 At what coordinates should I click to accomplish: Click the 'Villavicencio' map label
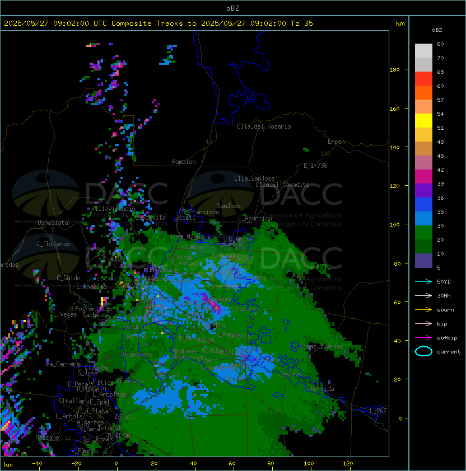point(113,209)
